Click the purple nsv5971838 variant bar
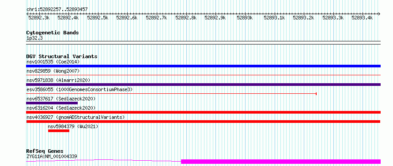 click(x=204, y=85)
